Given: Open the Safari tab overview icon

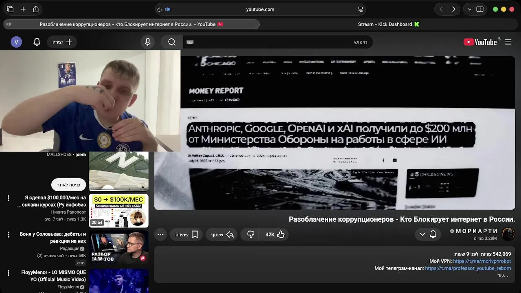Looking at the screenshot, I should 10,9.
